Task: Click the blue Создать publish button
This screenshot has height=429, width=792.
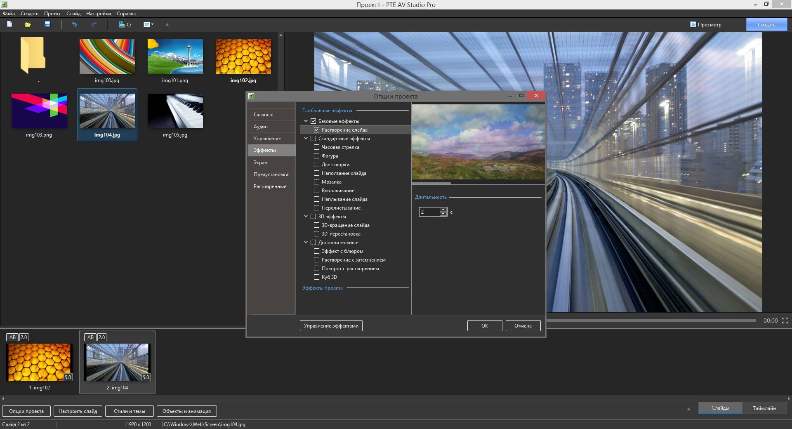Action: click(766, 24)
